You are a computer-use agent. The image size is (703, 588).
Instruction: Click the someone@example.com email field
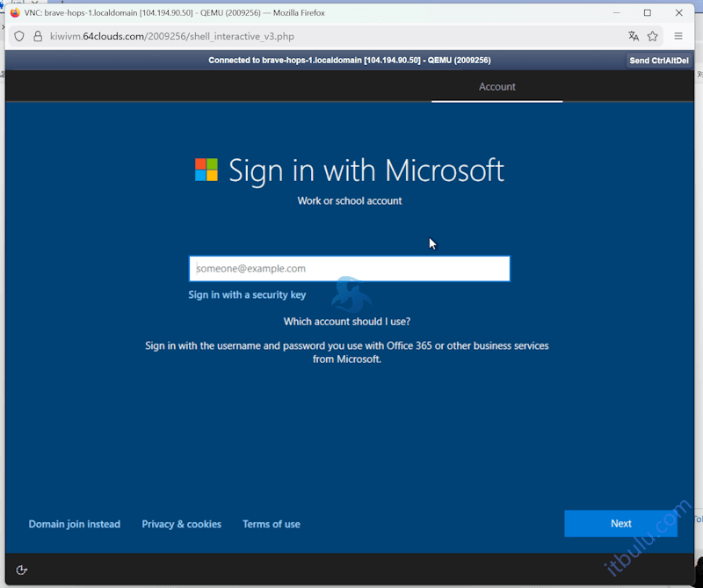(349, 269)
